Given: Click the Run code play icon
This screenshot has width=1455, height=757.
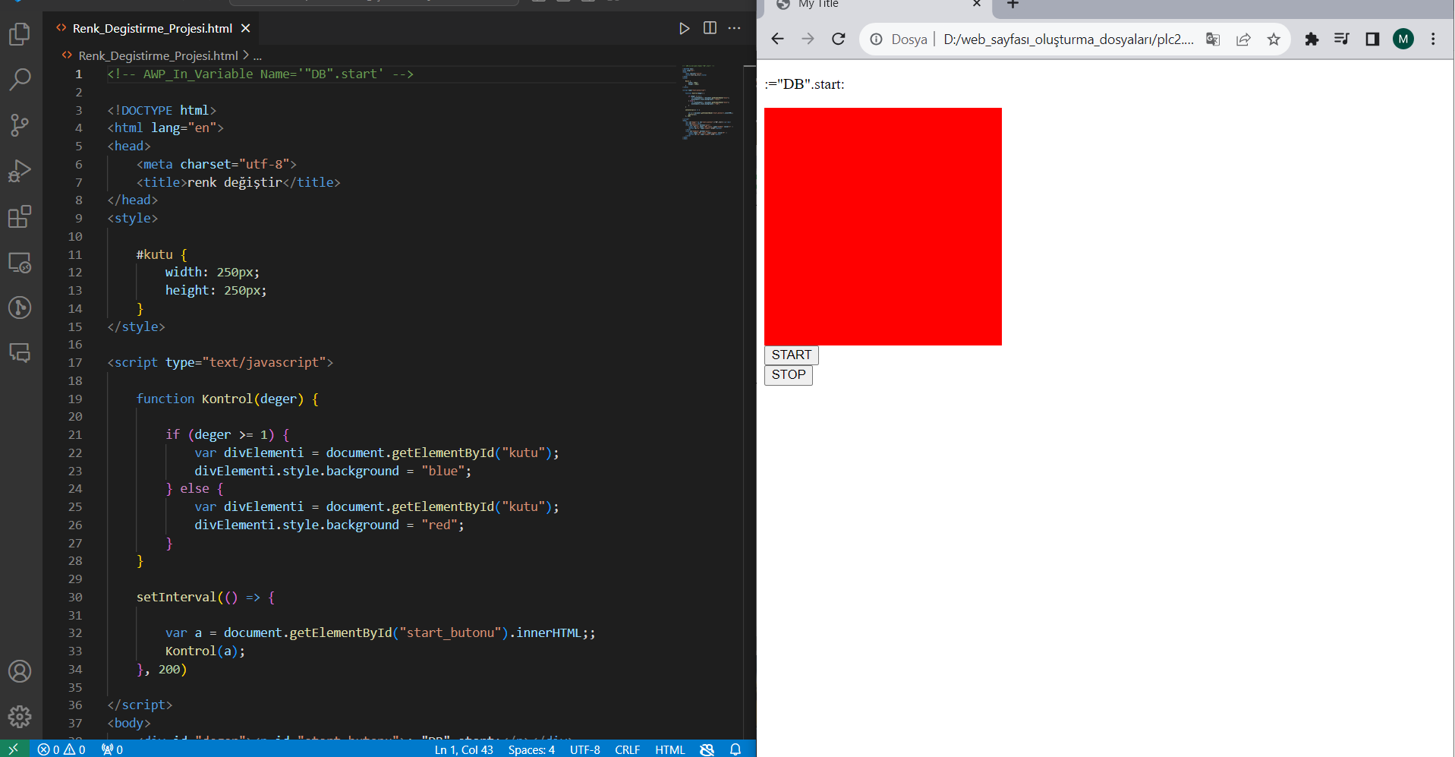Looking at the screenshot, I should point(684,28).
